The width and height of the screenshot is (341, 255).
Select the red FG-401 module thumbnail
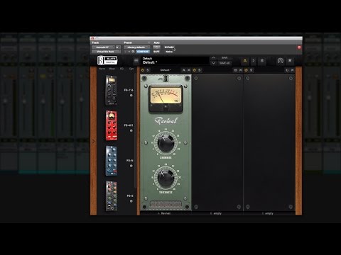[x=112, y=125]
